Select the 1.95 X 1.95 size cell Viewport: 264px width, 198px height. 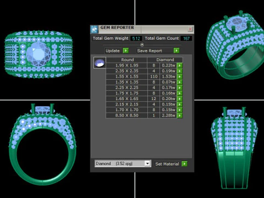127,65
